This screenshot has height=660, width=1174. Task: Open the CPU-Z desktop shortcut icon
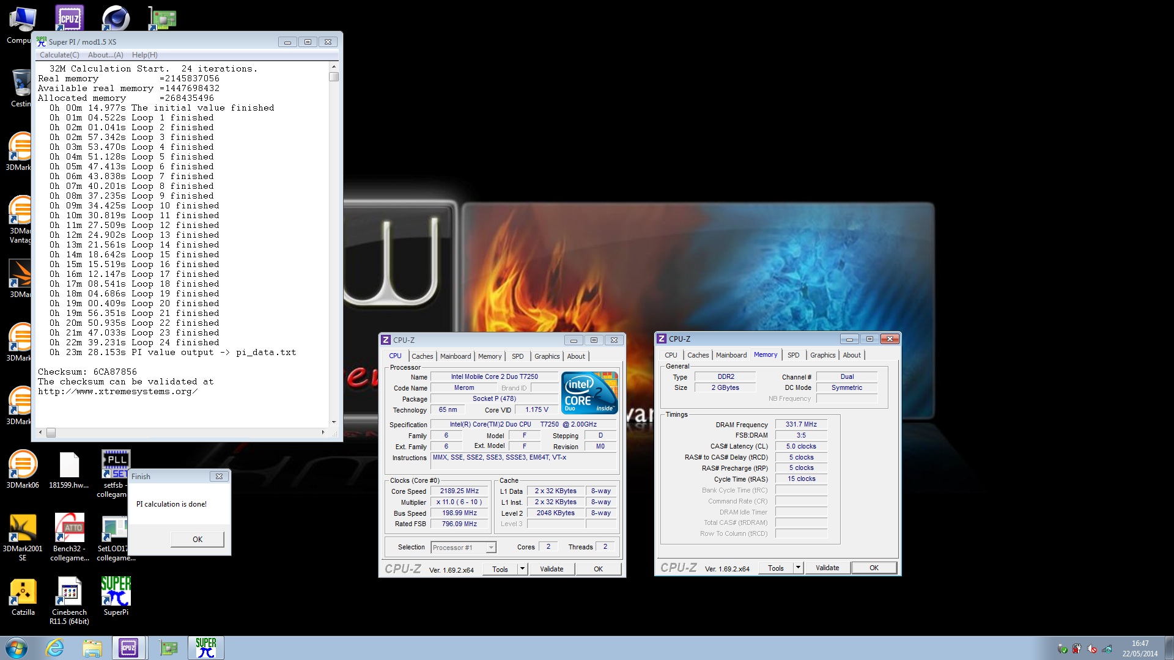(69, 18)
